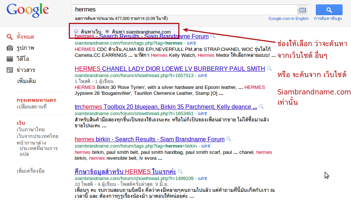Click the red magnifier icon beside ทั้งหมด
351x204 pixels.
9,37
